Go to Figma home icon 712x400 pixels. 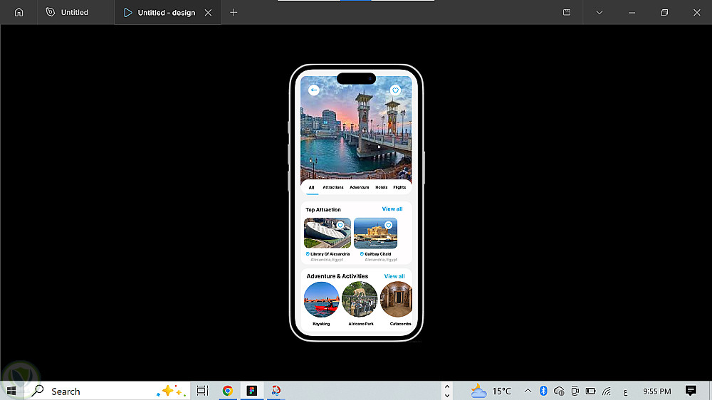[x=19, y=12]
